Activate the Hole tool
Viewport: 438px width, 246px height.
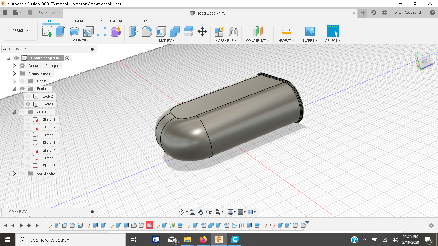coord(88,31)
